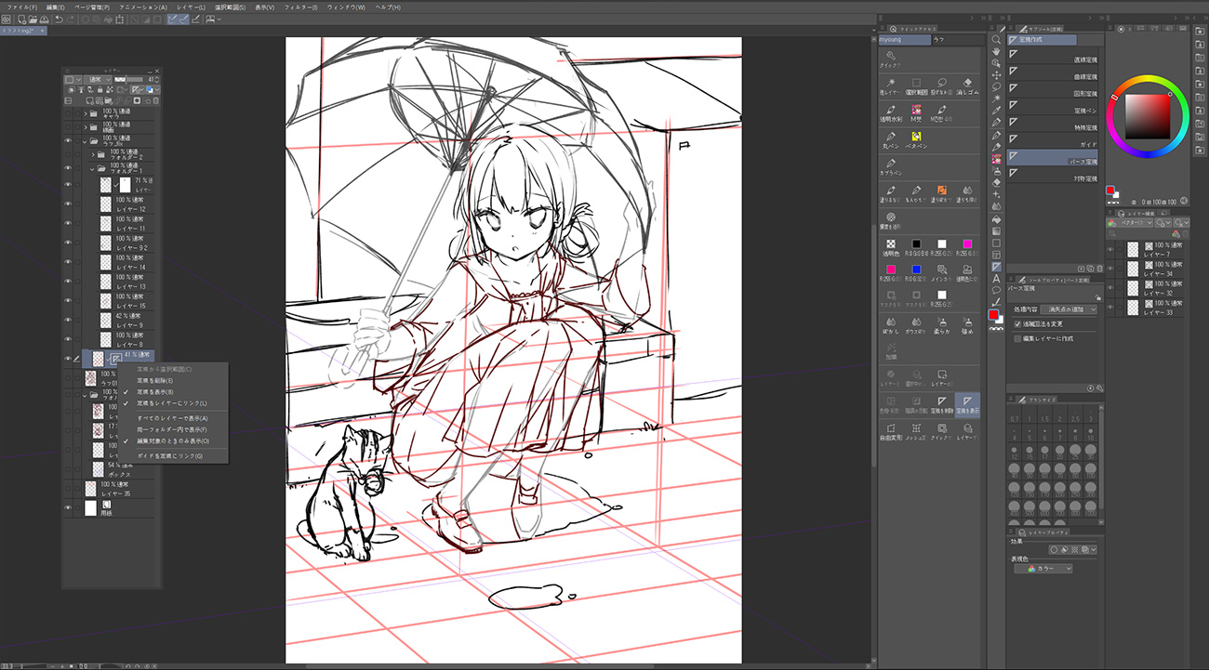The height and width of the screenshot is (670, 1209).
Task: Select the lasso selection tool
Action: pos(996,87)
